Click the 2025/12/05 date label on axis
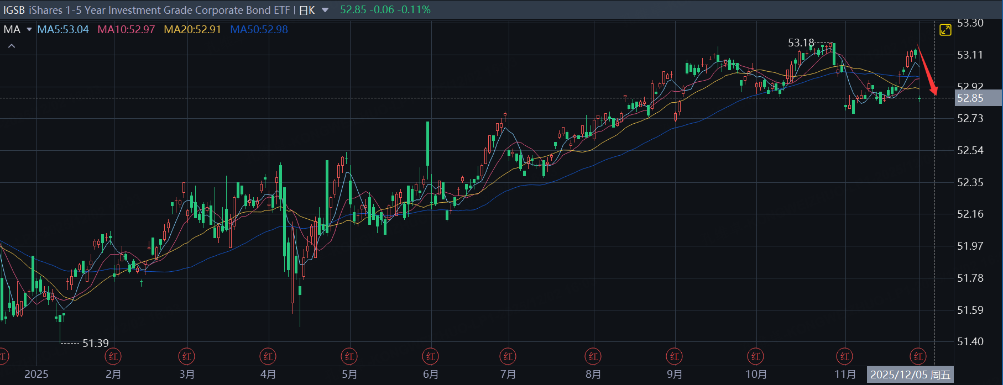 910,375
